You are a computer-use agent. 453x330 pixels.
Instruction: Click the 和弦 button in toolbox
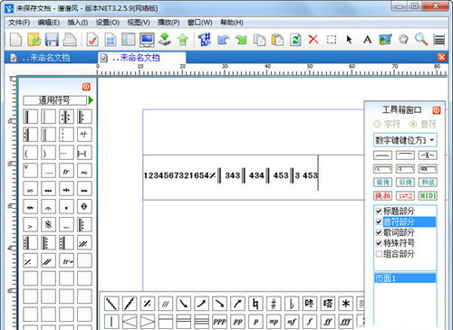coord(428,182)
